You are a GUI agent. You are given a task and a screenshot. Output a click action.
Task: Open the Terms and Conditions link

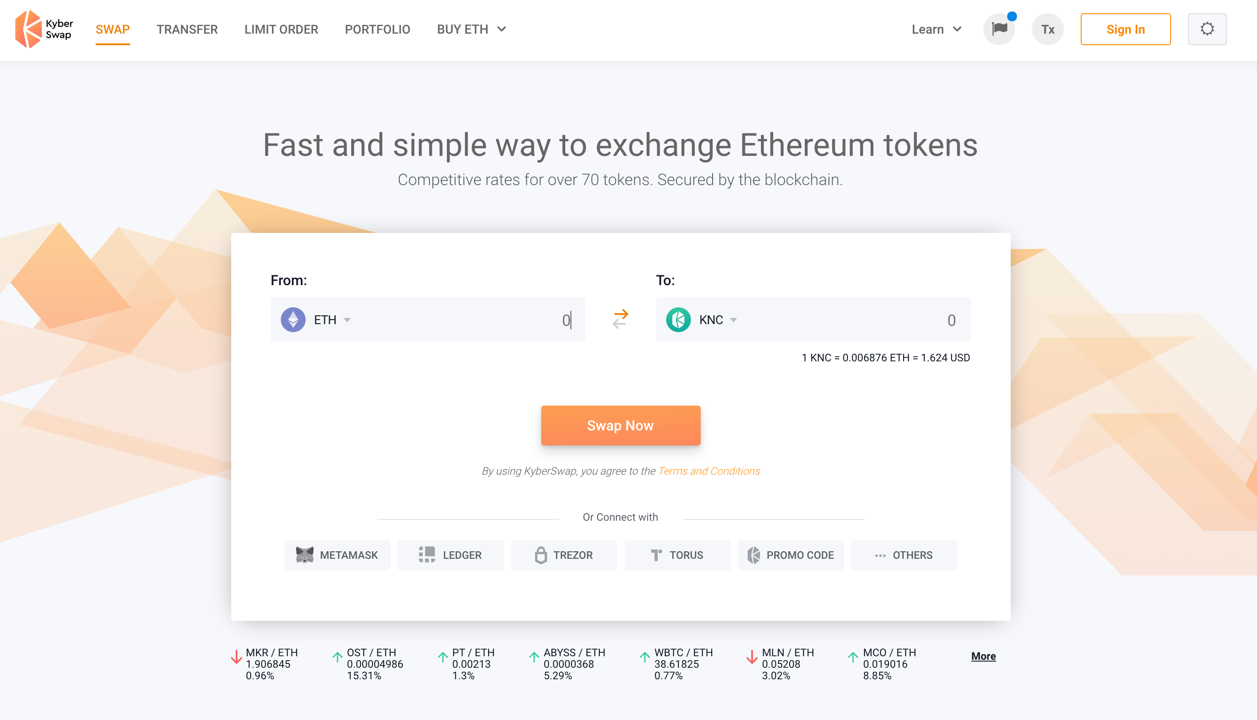click(x=709, y=471)
